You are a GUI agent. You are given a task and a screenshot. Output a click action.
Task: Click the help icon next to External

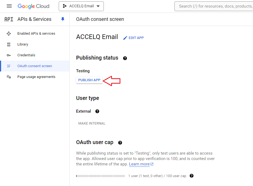click(x=97, y=111)
